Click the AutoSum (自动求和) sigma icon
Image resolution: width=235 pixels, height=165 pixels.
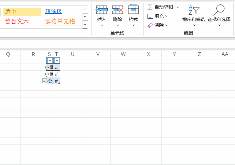coord(150,7)
